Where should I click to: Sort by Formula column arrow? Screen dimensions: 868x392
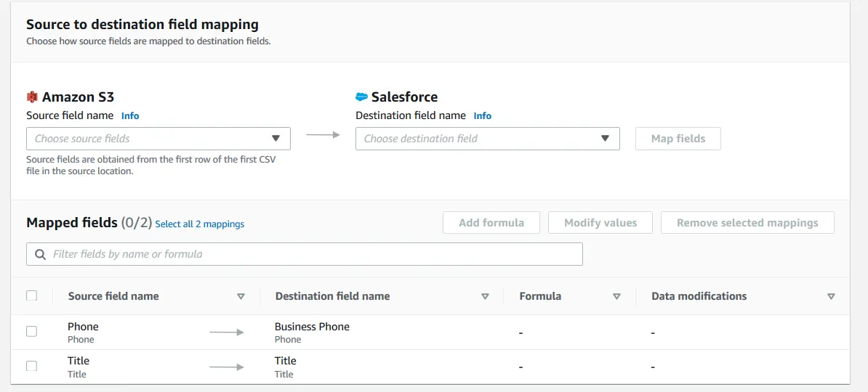(616, 296)
